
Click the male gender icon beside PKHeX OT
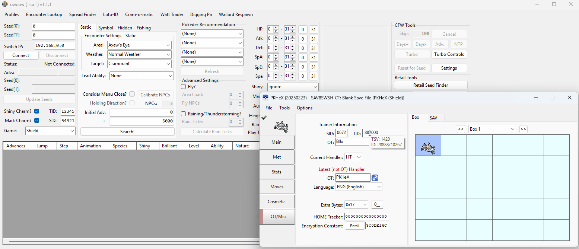[375, 178]
